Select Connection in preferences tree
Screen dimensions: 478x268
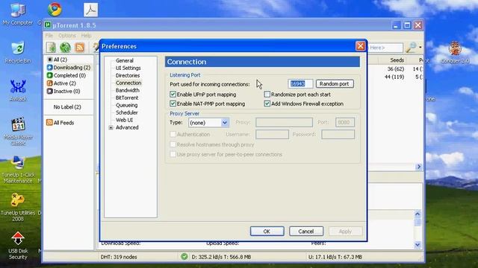click(128, 83)
